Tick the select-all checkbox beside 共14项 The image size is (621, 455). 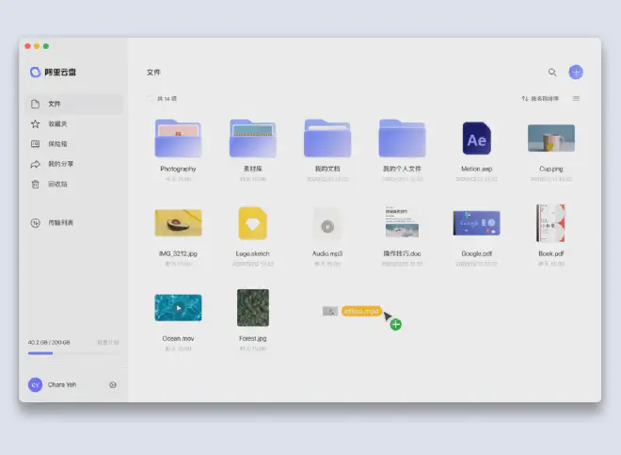(x=150, y=98)
